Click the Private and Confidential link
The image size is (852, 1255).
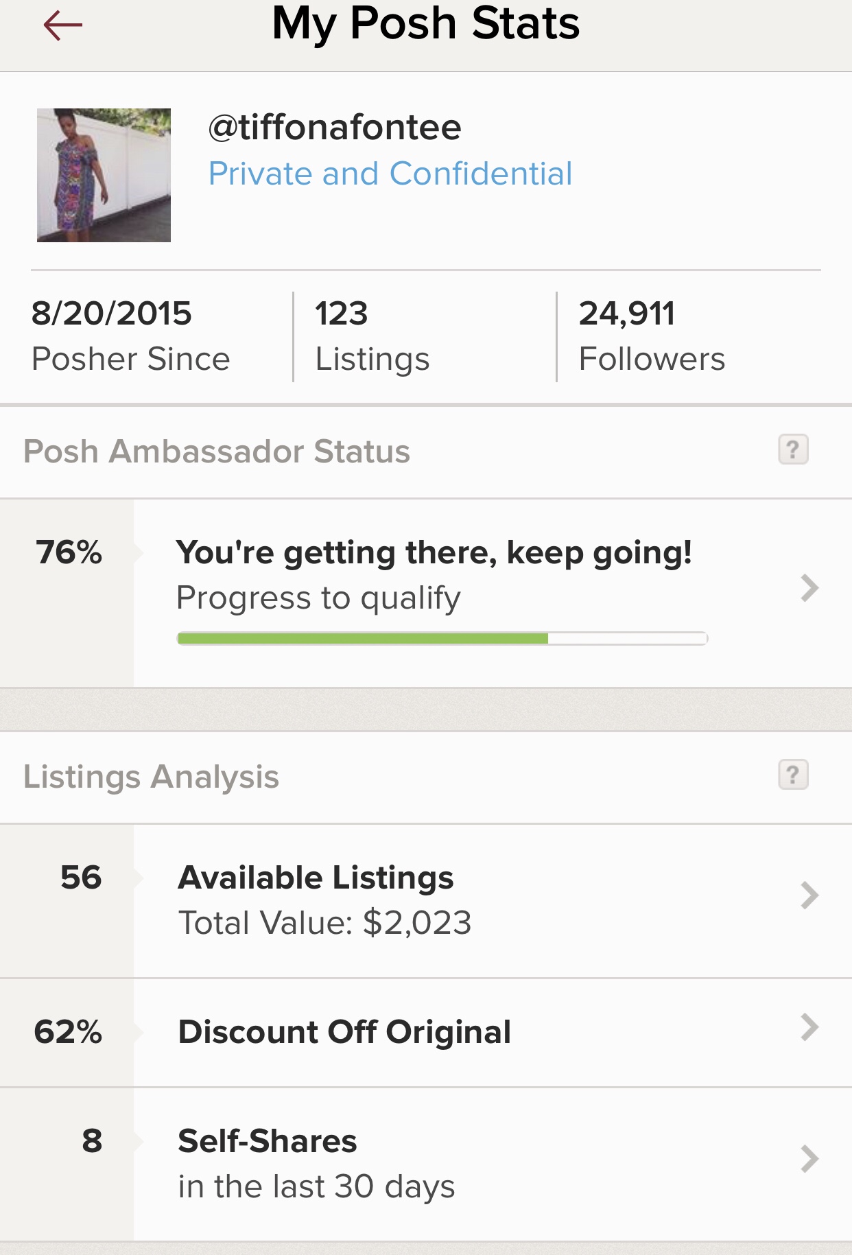pos(390,174)
